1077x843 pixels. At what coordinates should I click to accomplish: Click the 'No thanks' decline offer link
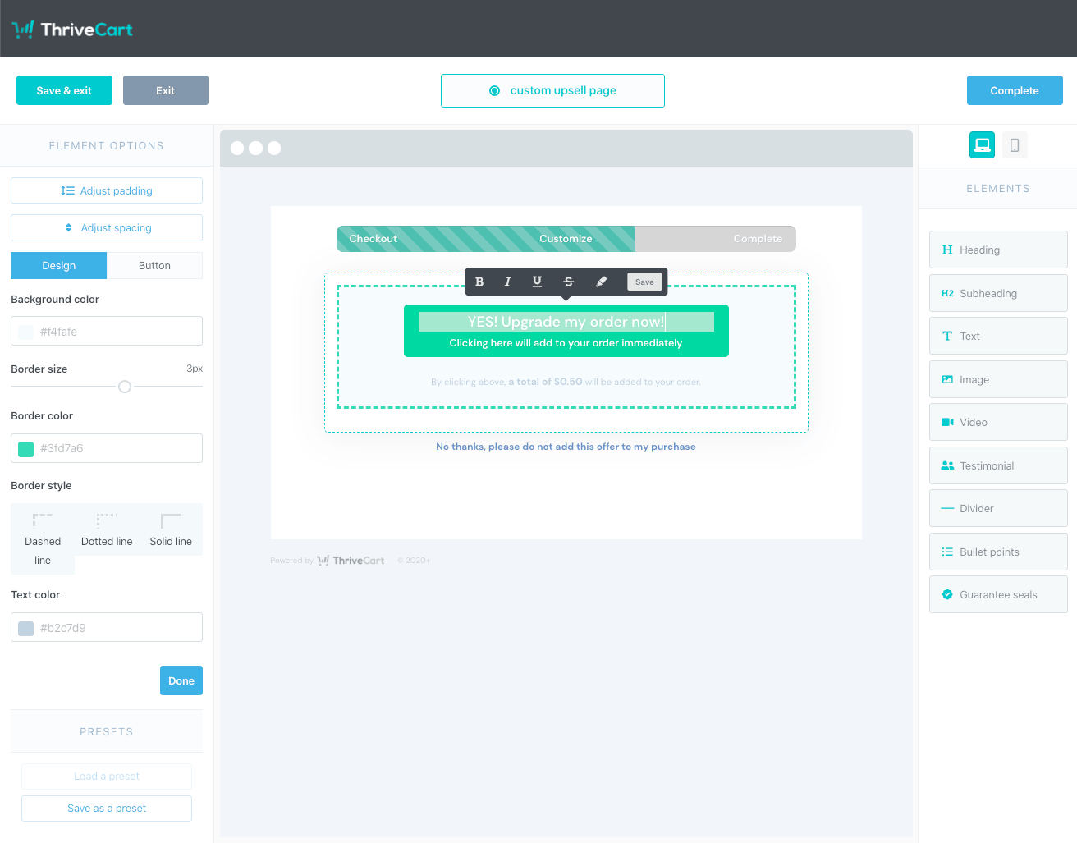[x=566, y=447]
